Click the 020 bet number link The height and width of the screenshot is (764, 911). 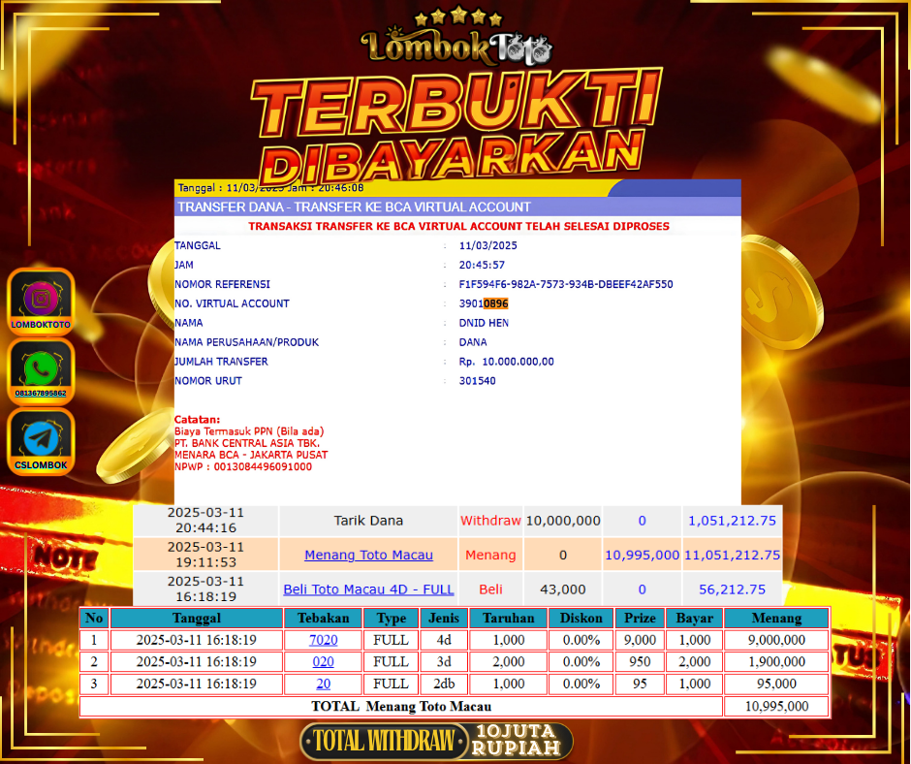(x=323, y=661)
